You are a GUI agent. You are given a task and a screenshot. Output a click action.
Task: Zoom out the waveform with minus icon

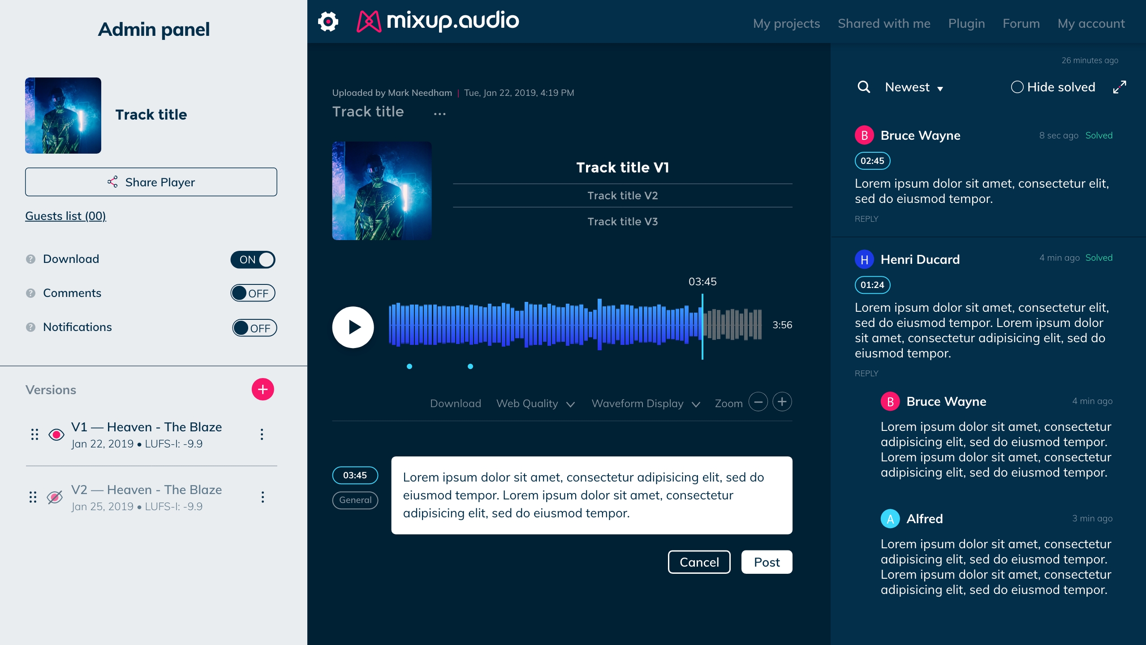click(x=758, y=402)
